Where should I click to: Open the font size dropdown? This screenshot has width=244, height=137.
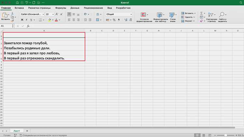pyautogui.click(x=53, y=14)
